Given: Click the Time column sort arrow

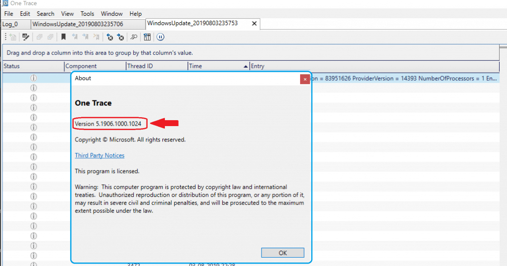Looking at the screenshot, I should click(x=246, y=66).
